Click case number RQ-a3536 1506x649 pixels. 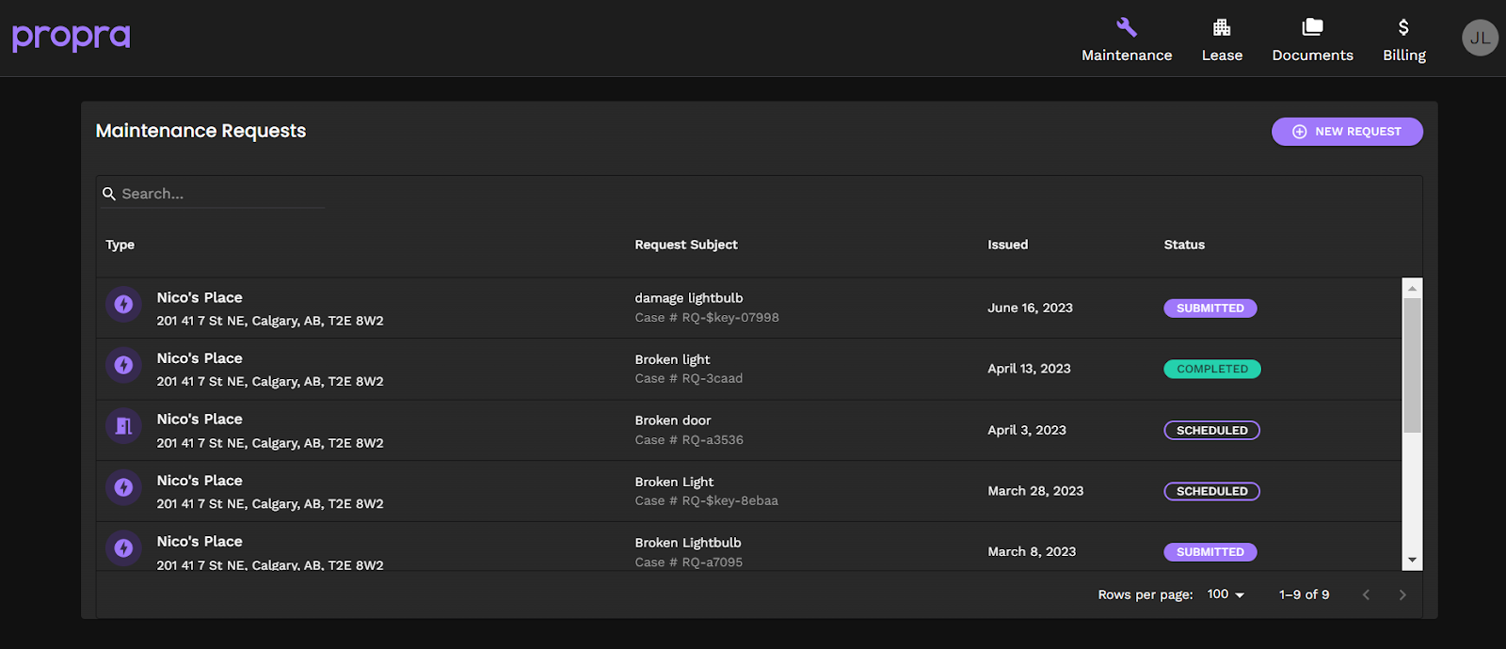713,440
